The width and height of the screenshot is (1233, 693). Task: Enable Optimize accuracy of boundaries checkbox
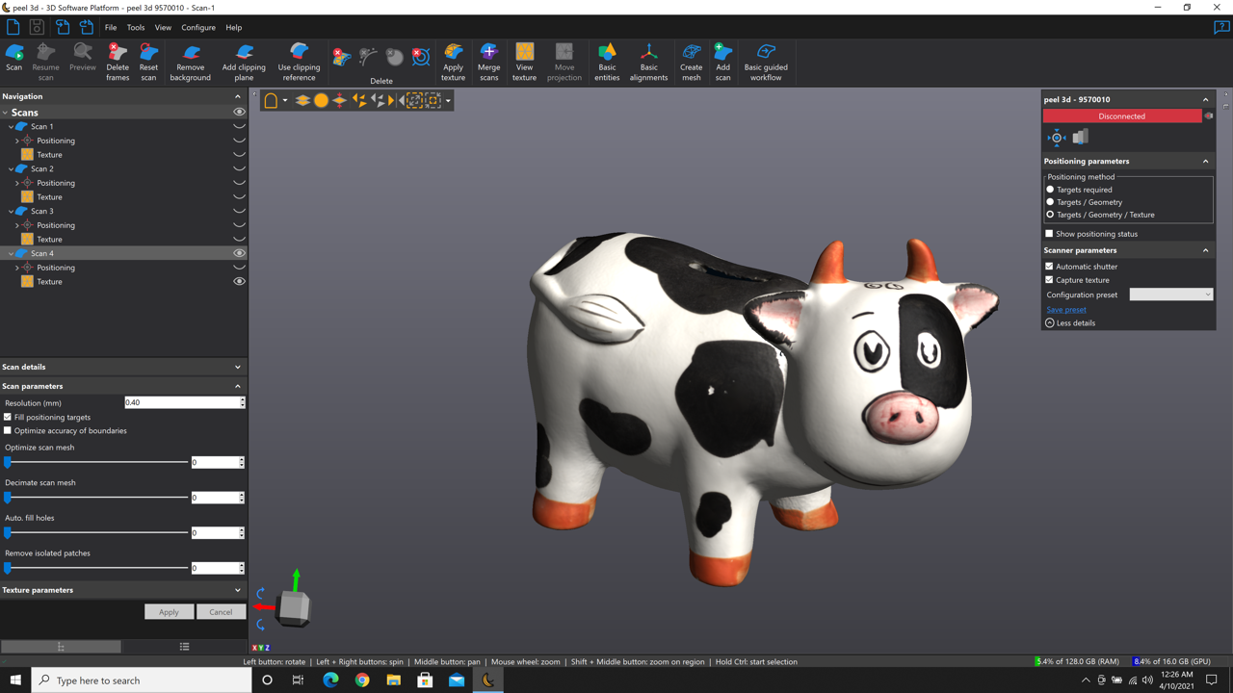8,431
